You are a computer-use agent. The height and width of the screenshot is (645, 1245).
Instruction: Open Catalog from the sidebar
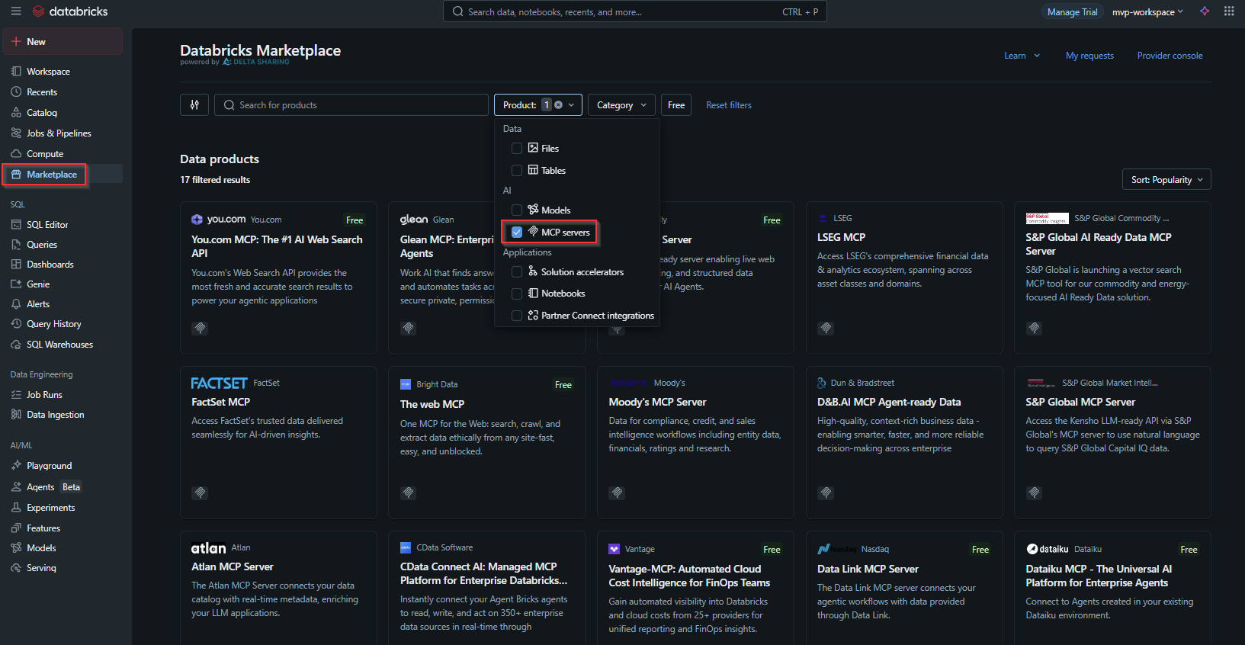point(42,113)
